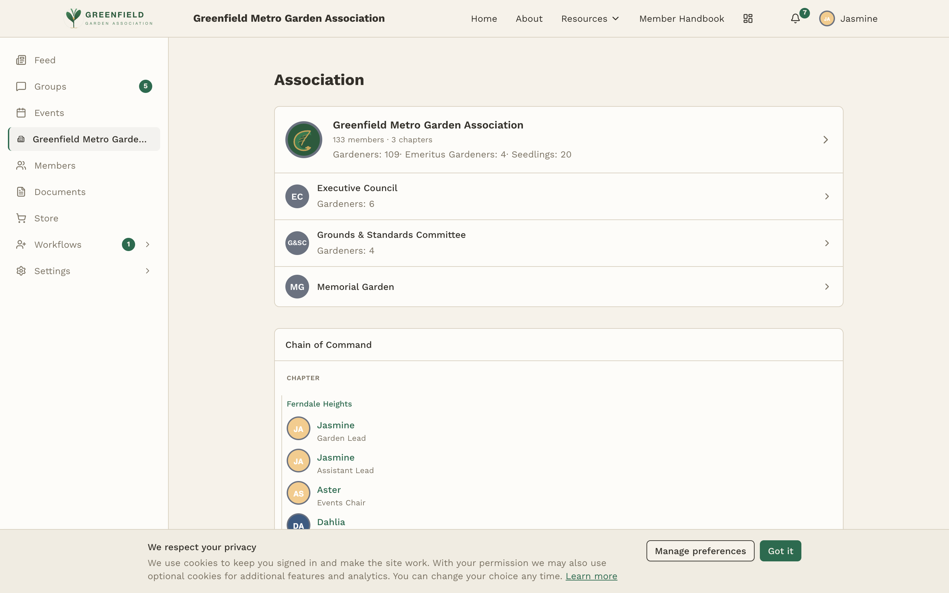Viewport: 949px width, 593px height.
Task: Select Documents in the sidebar
Action: tap(84, 192)
